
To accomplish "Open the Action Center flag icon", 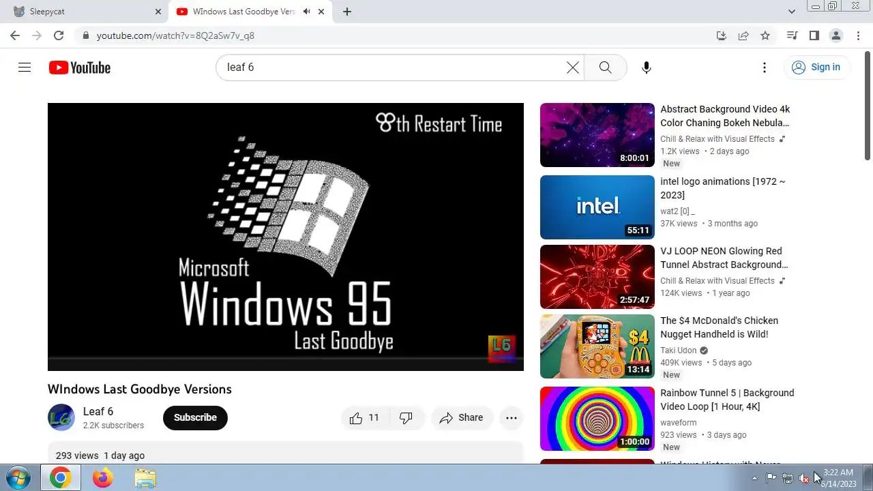I will [771, 478].
